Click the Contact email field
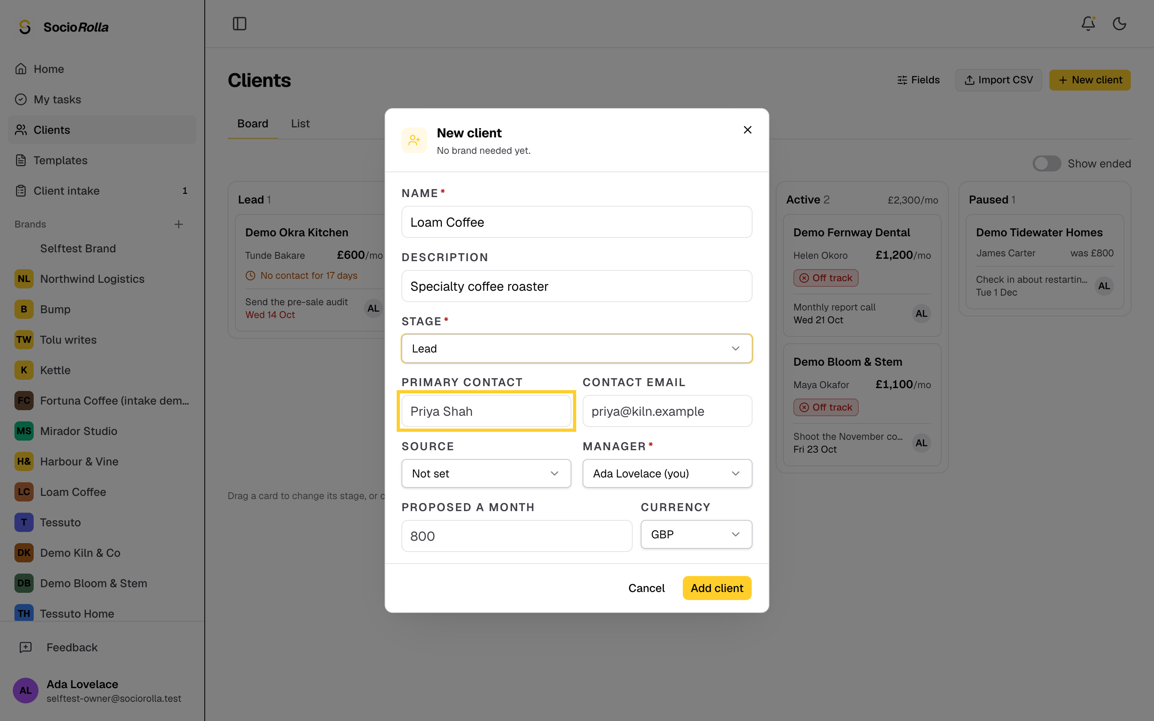1154x721 pixels. [x=667, y=411]
